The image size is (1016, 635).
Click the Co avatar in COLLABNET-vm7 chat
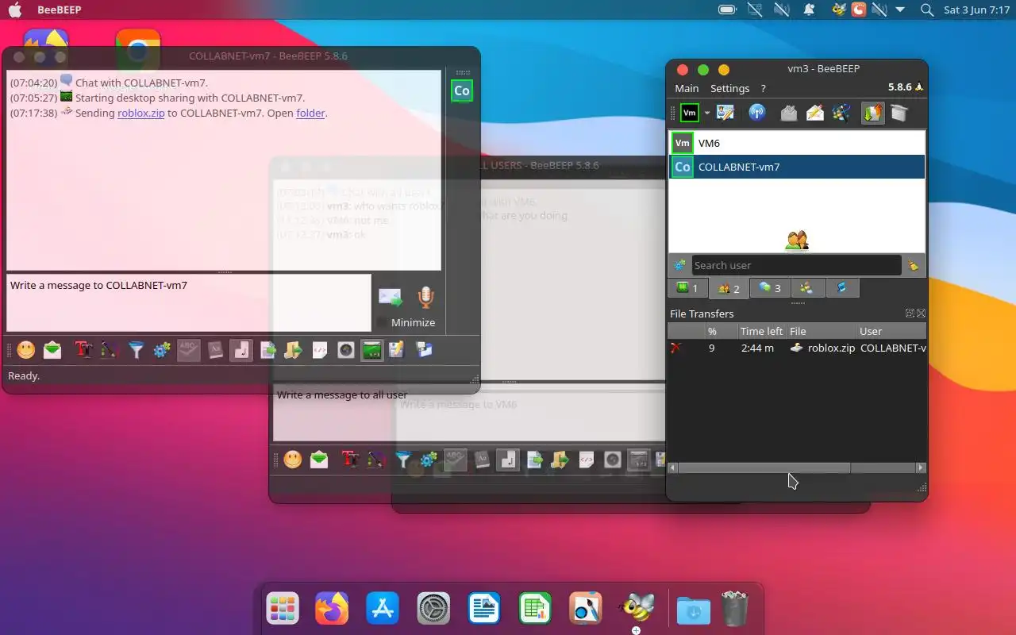462,90
